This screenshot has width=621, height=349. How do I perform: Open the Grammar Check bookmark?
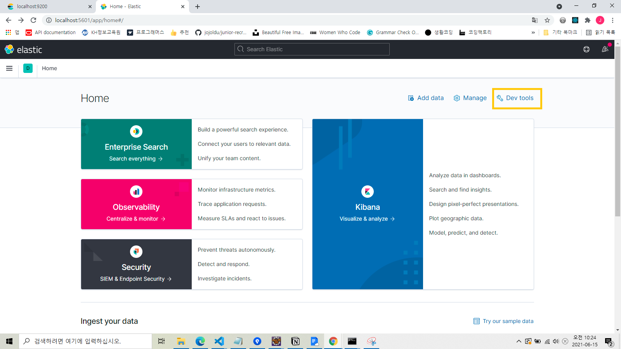[393, 33]
